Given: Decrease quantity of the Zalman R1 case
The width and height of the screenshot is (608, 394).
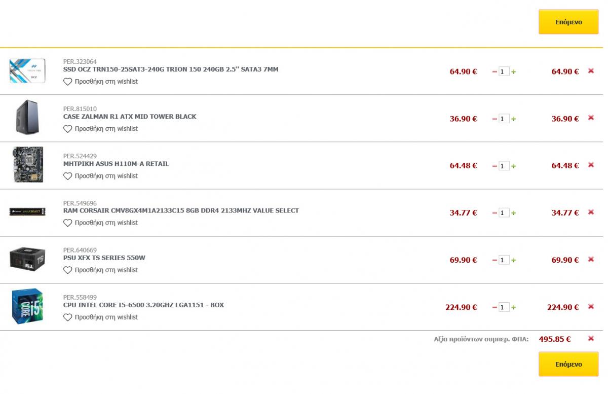Looking at the screenshot, I should click(x=495, y=119).
